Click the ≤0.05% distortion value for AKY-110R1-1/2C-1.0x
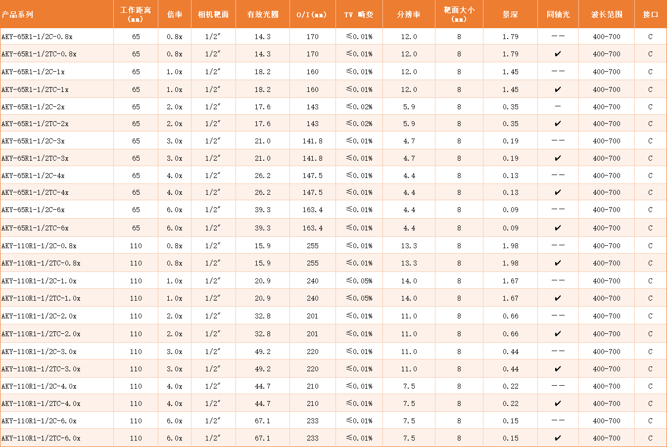 click(x=359, y=281)
